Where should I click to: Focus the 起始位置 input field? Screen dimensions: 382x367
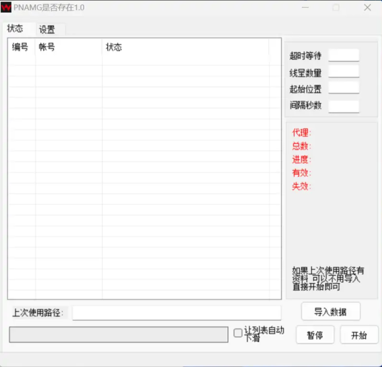pos(344,88)
